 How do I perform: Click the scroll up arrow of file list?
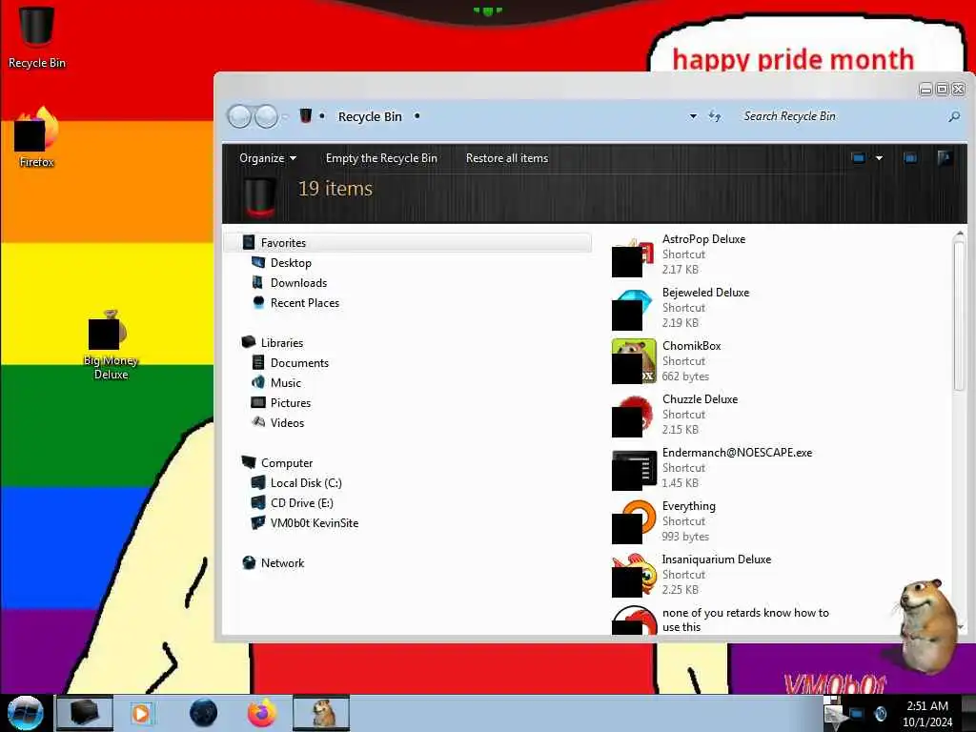(959, 234)
